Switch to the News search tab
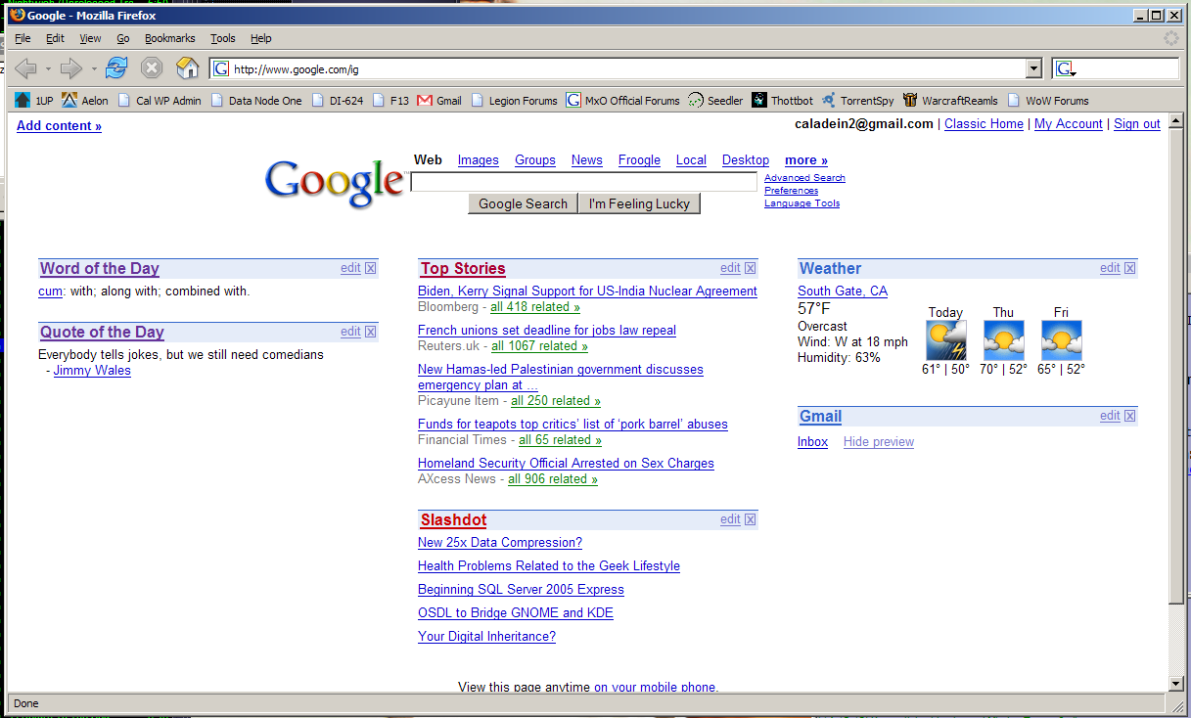1191x718 pixels. (x=587, y=160)
